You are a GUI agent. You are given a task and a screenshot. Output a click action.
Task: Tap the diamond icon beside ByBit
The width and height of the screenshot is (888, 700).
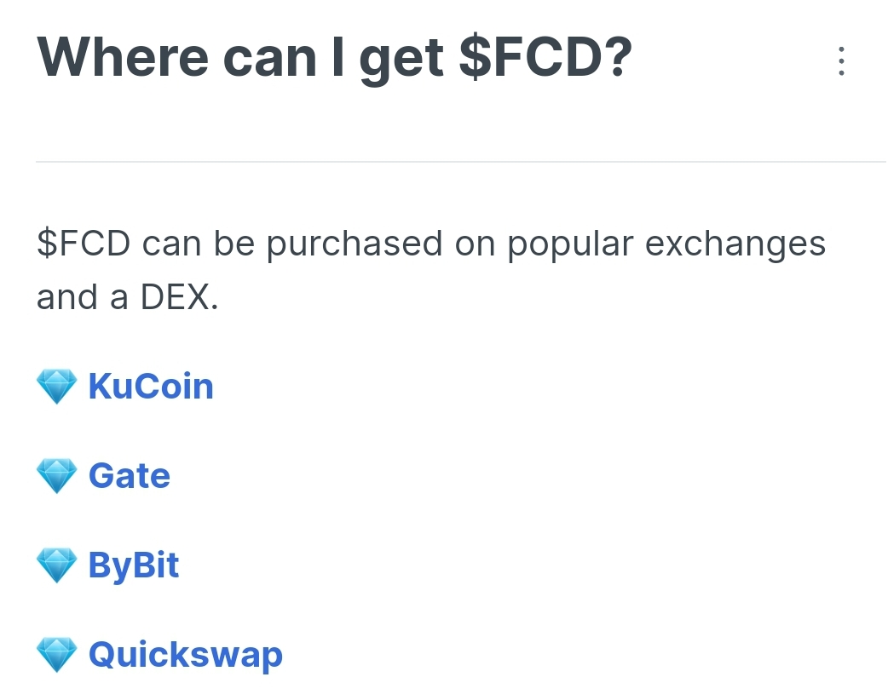(x=57, y=565)
